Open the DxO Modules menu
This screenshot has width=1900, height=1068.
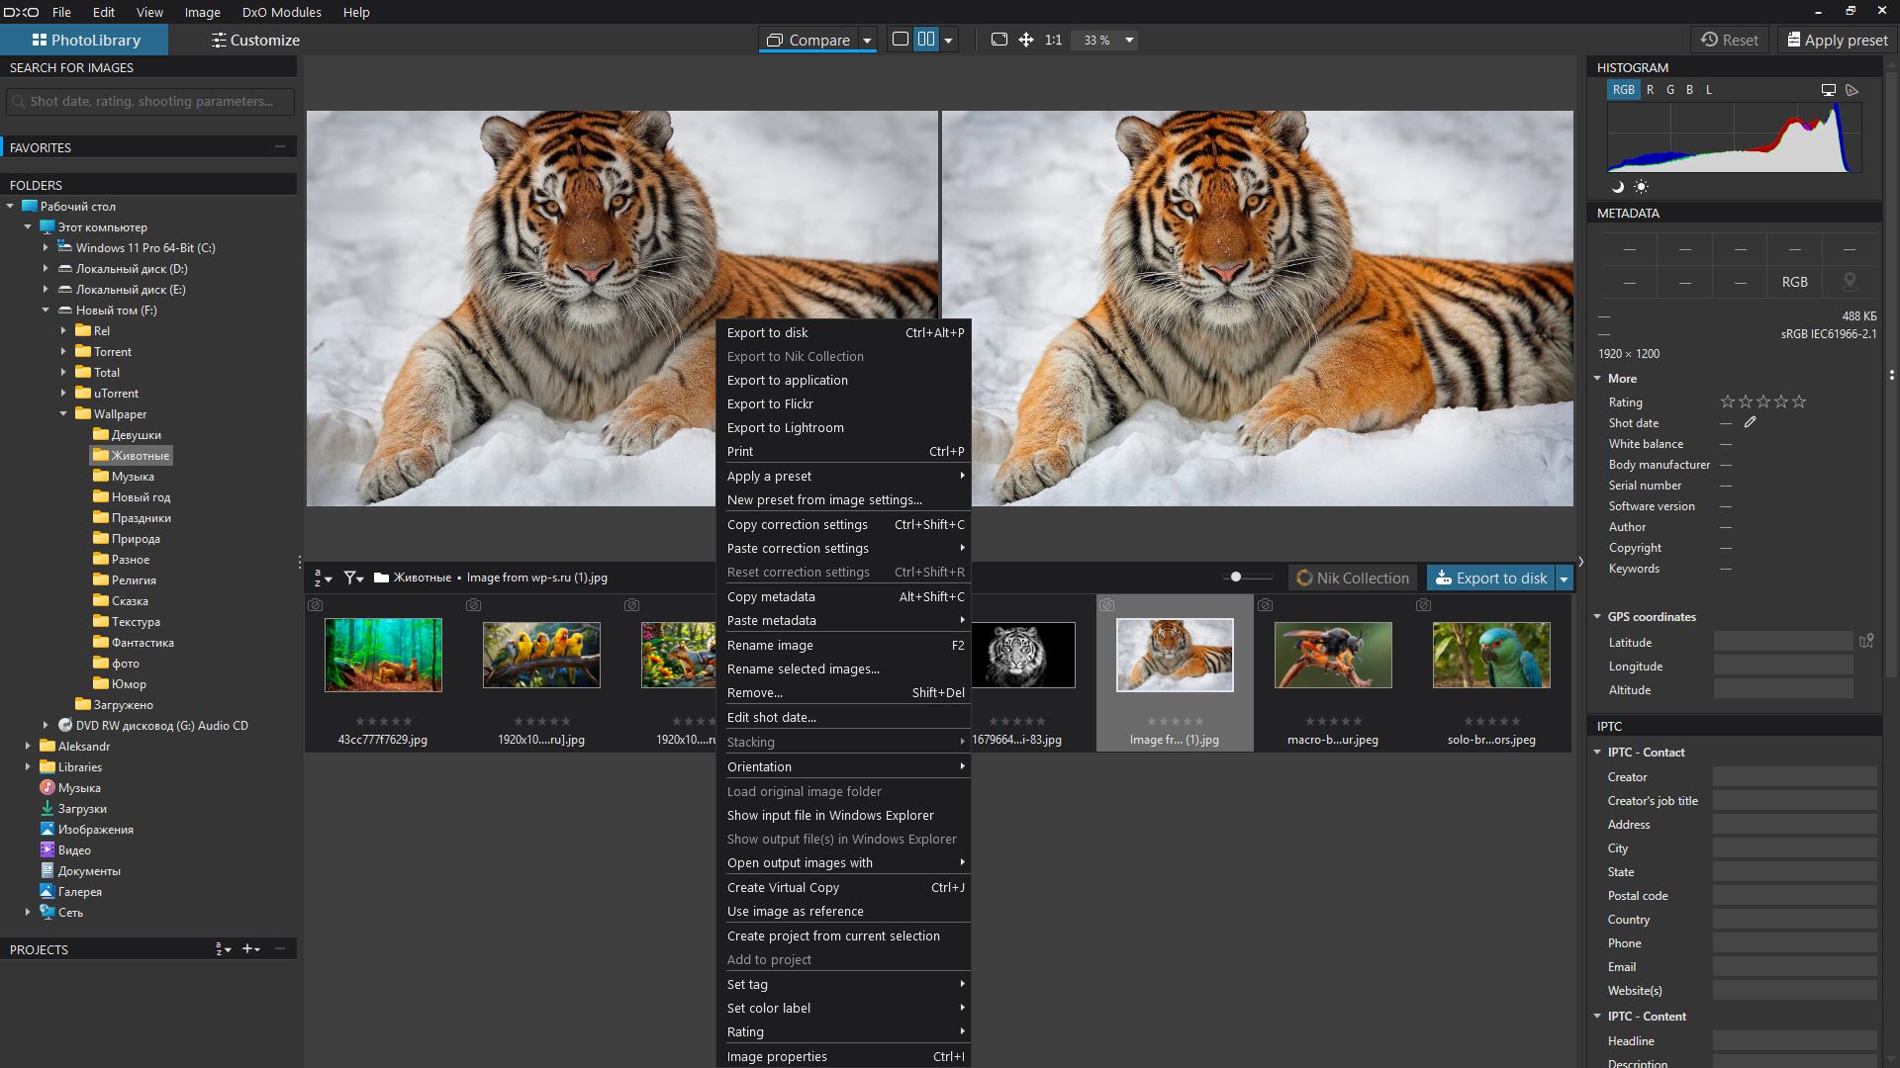point(281,12)
